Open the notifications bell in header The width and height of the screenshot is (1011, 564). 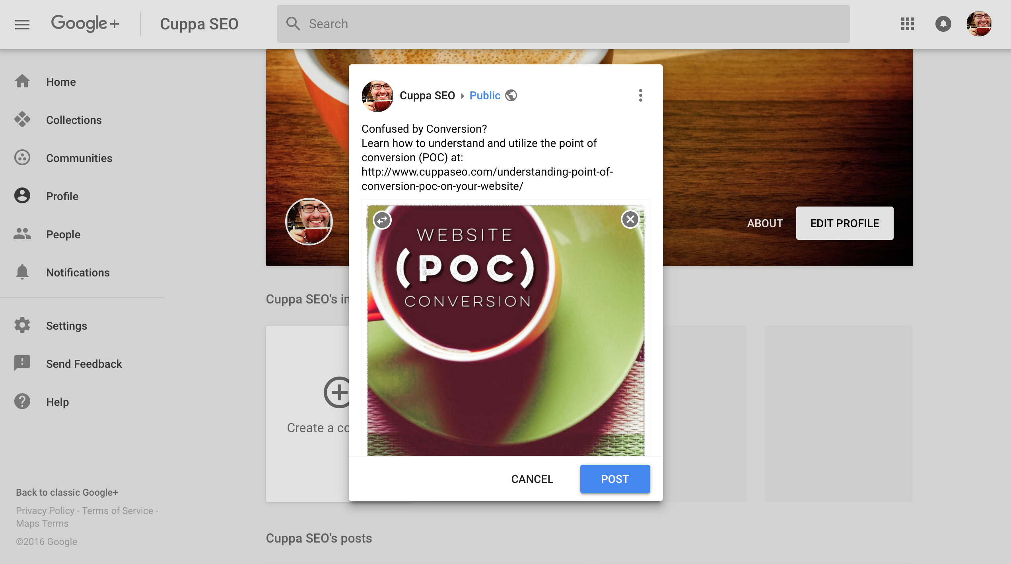click(943, 24)
